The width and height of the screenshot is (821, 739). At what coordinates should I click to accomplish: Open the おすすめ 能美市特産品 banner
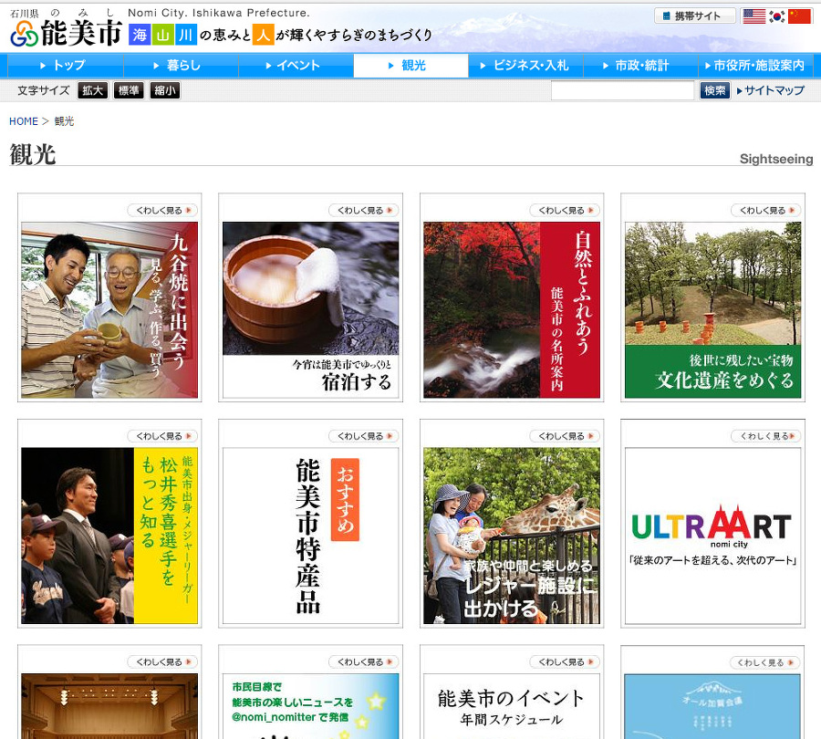click(310, 536)
